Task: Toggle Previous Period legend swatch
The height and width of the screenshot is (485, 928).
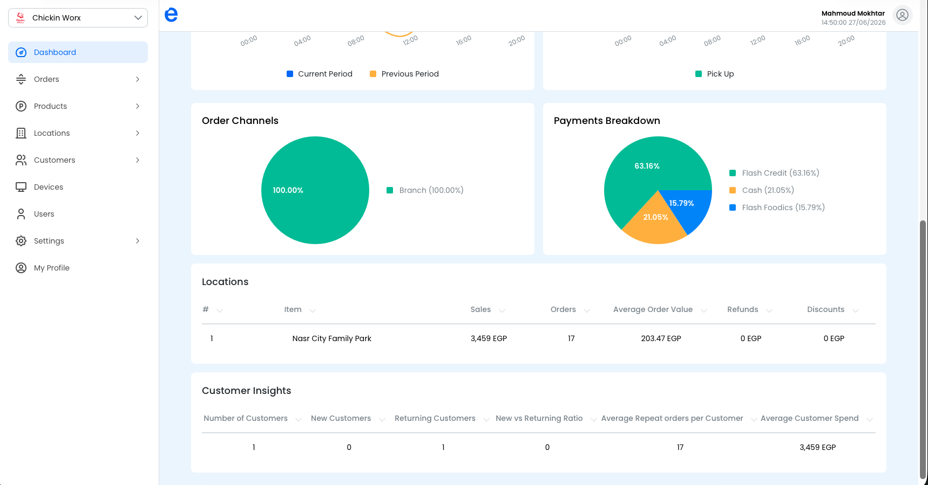Action: click(x=373, y=74)
